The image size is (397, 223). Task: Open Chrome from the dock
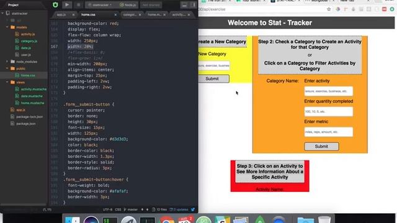pyautogui.click(x=166, y=220)
